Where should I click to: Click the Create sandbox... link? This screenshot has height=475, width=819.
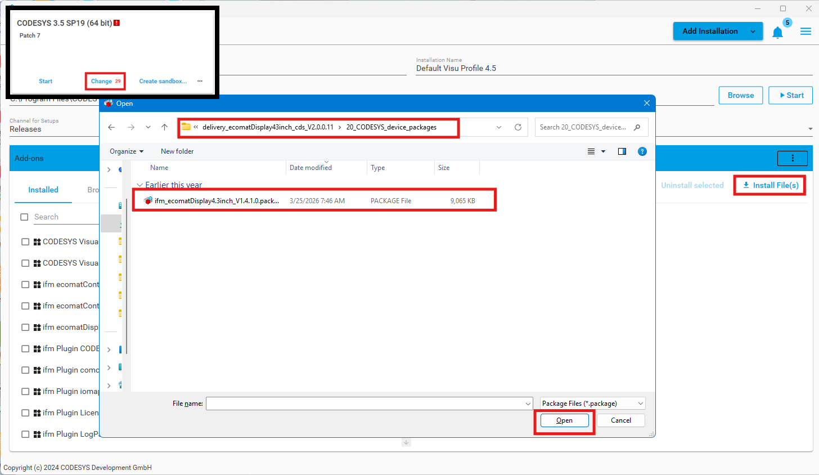163,81
